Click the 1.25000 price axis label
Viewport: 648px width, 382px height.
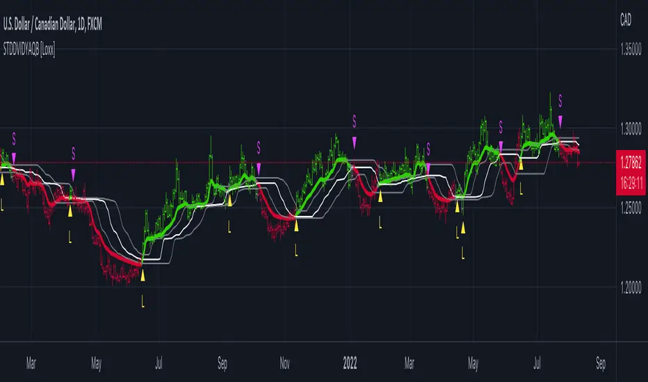tap(631, 208)
